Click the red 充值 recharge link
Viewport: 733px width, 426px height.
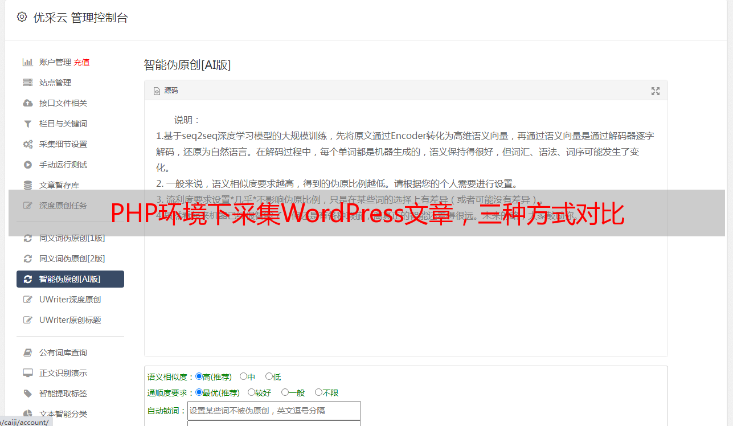click(x=81, y=62)
